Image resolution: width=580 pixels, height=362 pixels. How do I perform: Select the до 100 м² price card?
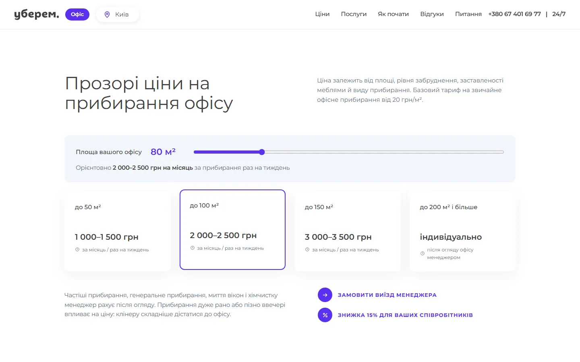tap(232, 230)
